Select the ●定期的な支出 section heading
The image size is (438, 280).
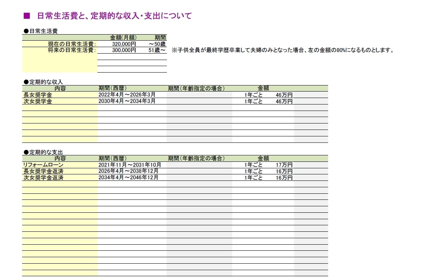43,152
